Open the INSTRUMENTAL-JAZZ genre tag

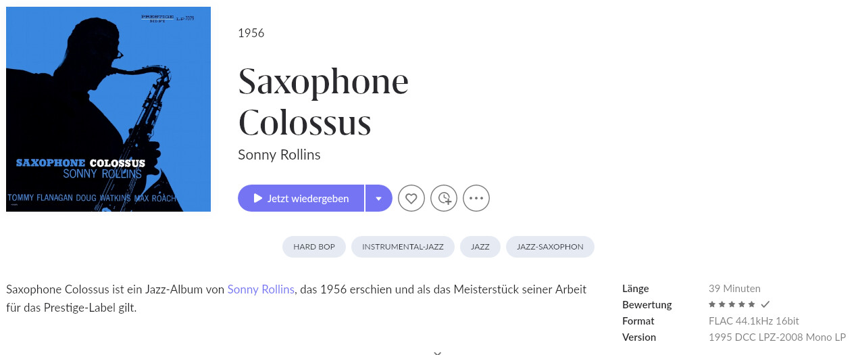pos(403,247)
